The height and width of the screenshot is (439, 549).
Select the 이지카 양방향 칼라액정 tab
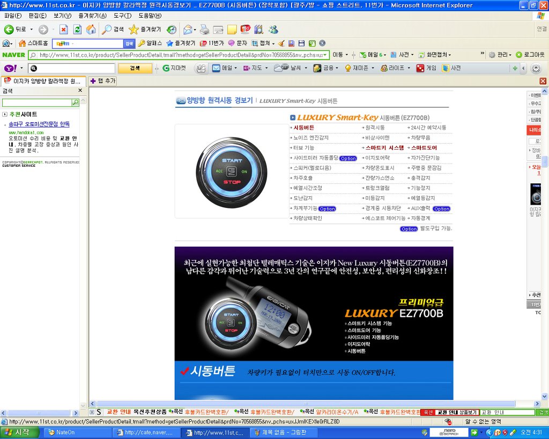tap(43, 81)
